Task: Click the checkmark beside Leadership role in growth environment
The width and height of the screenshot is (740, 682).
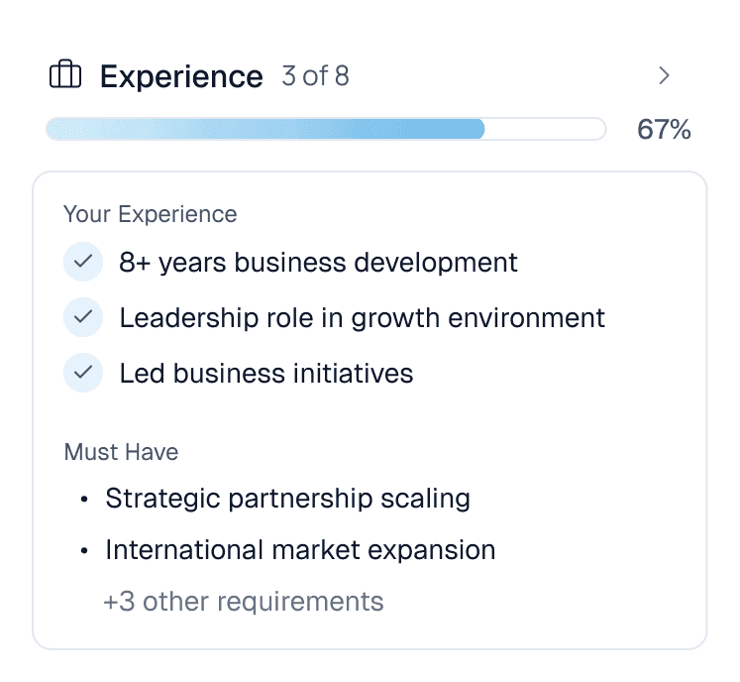Action: 83,317
